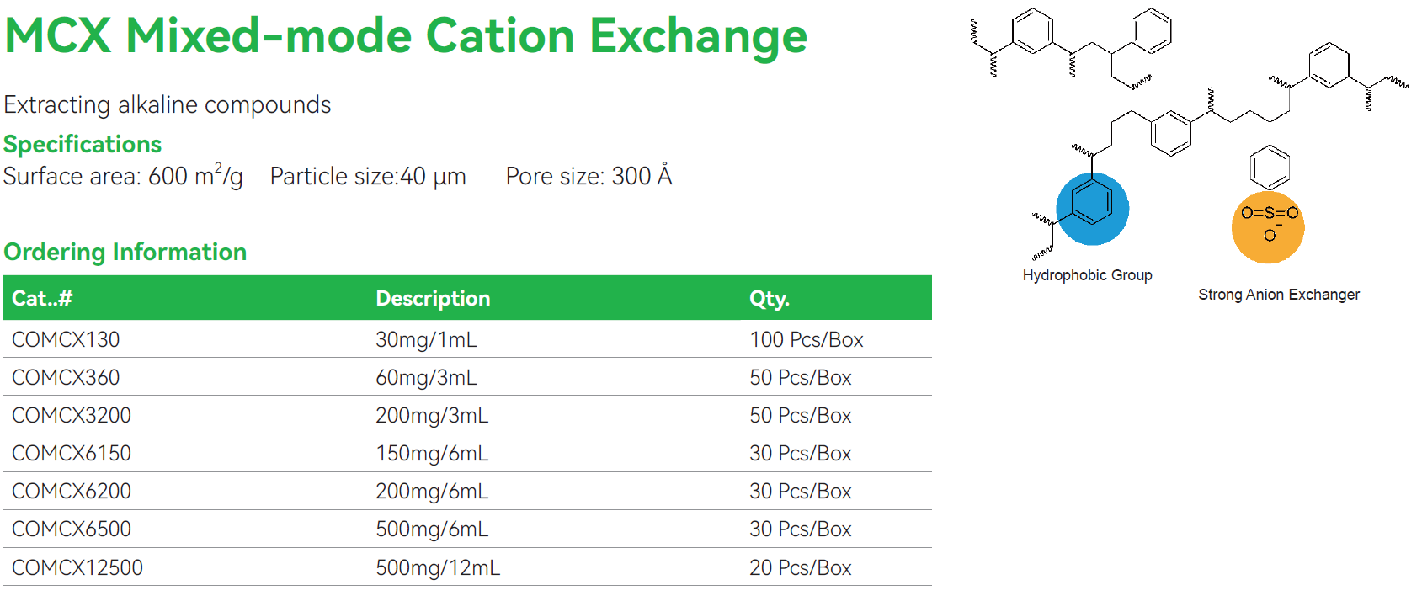The image size is (1422, 596).
Task: Click the Pore size: 300 Å text
Action: pos(589,176)
